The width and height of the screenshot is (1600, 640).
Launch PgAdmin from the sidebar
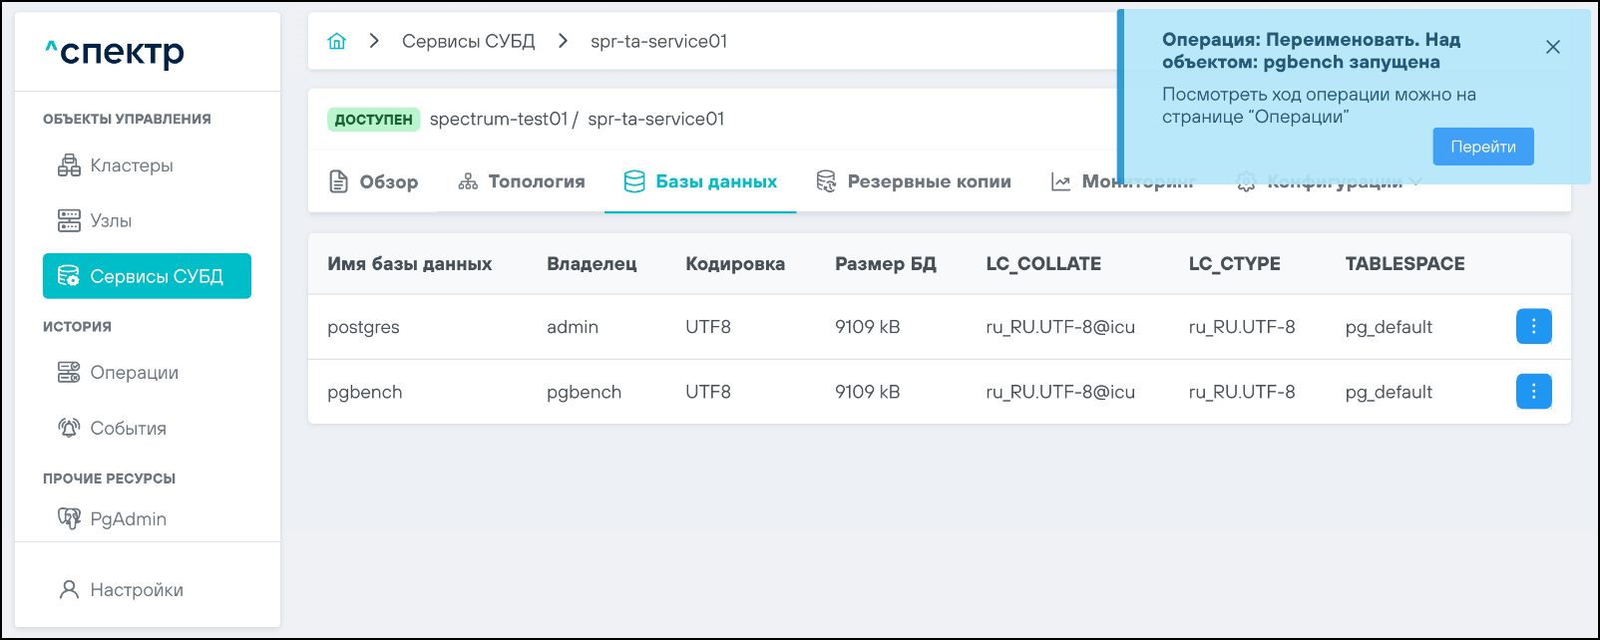coord(128,519)
